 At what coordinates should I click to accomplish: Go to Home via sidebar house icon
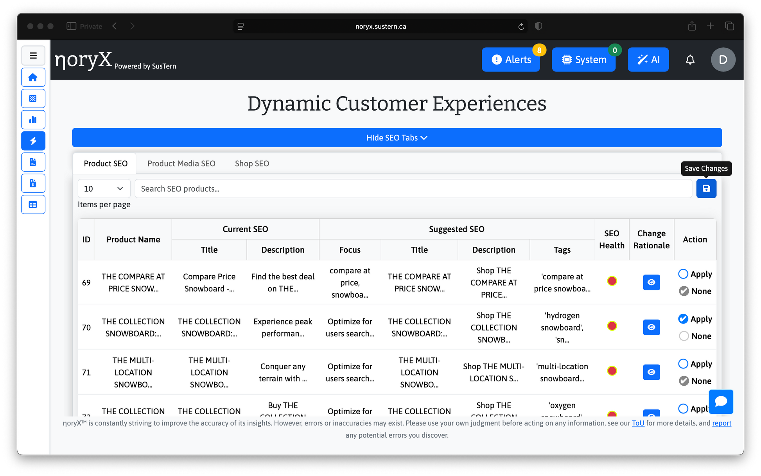click(x=33, y=77)
